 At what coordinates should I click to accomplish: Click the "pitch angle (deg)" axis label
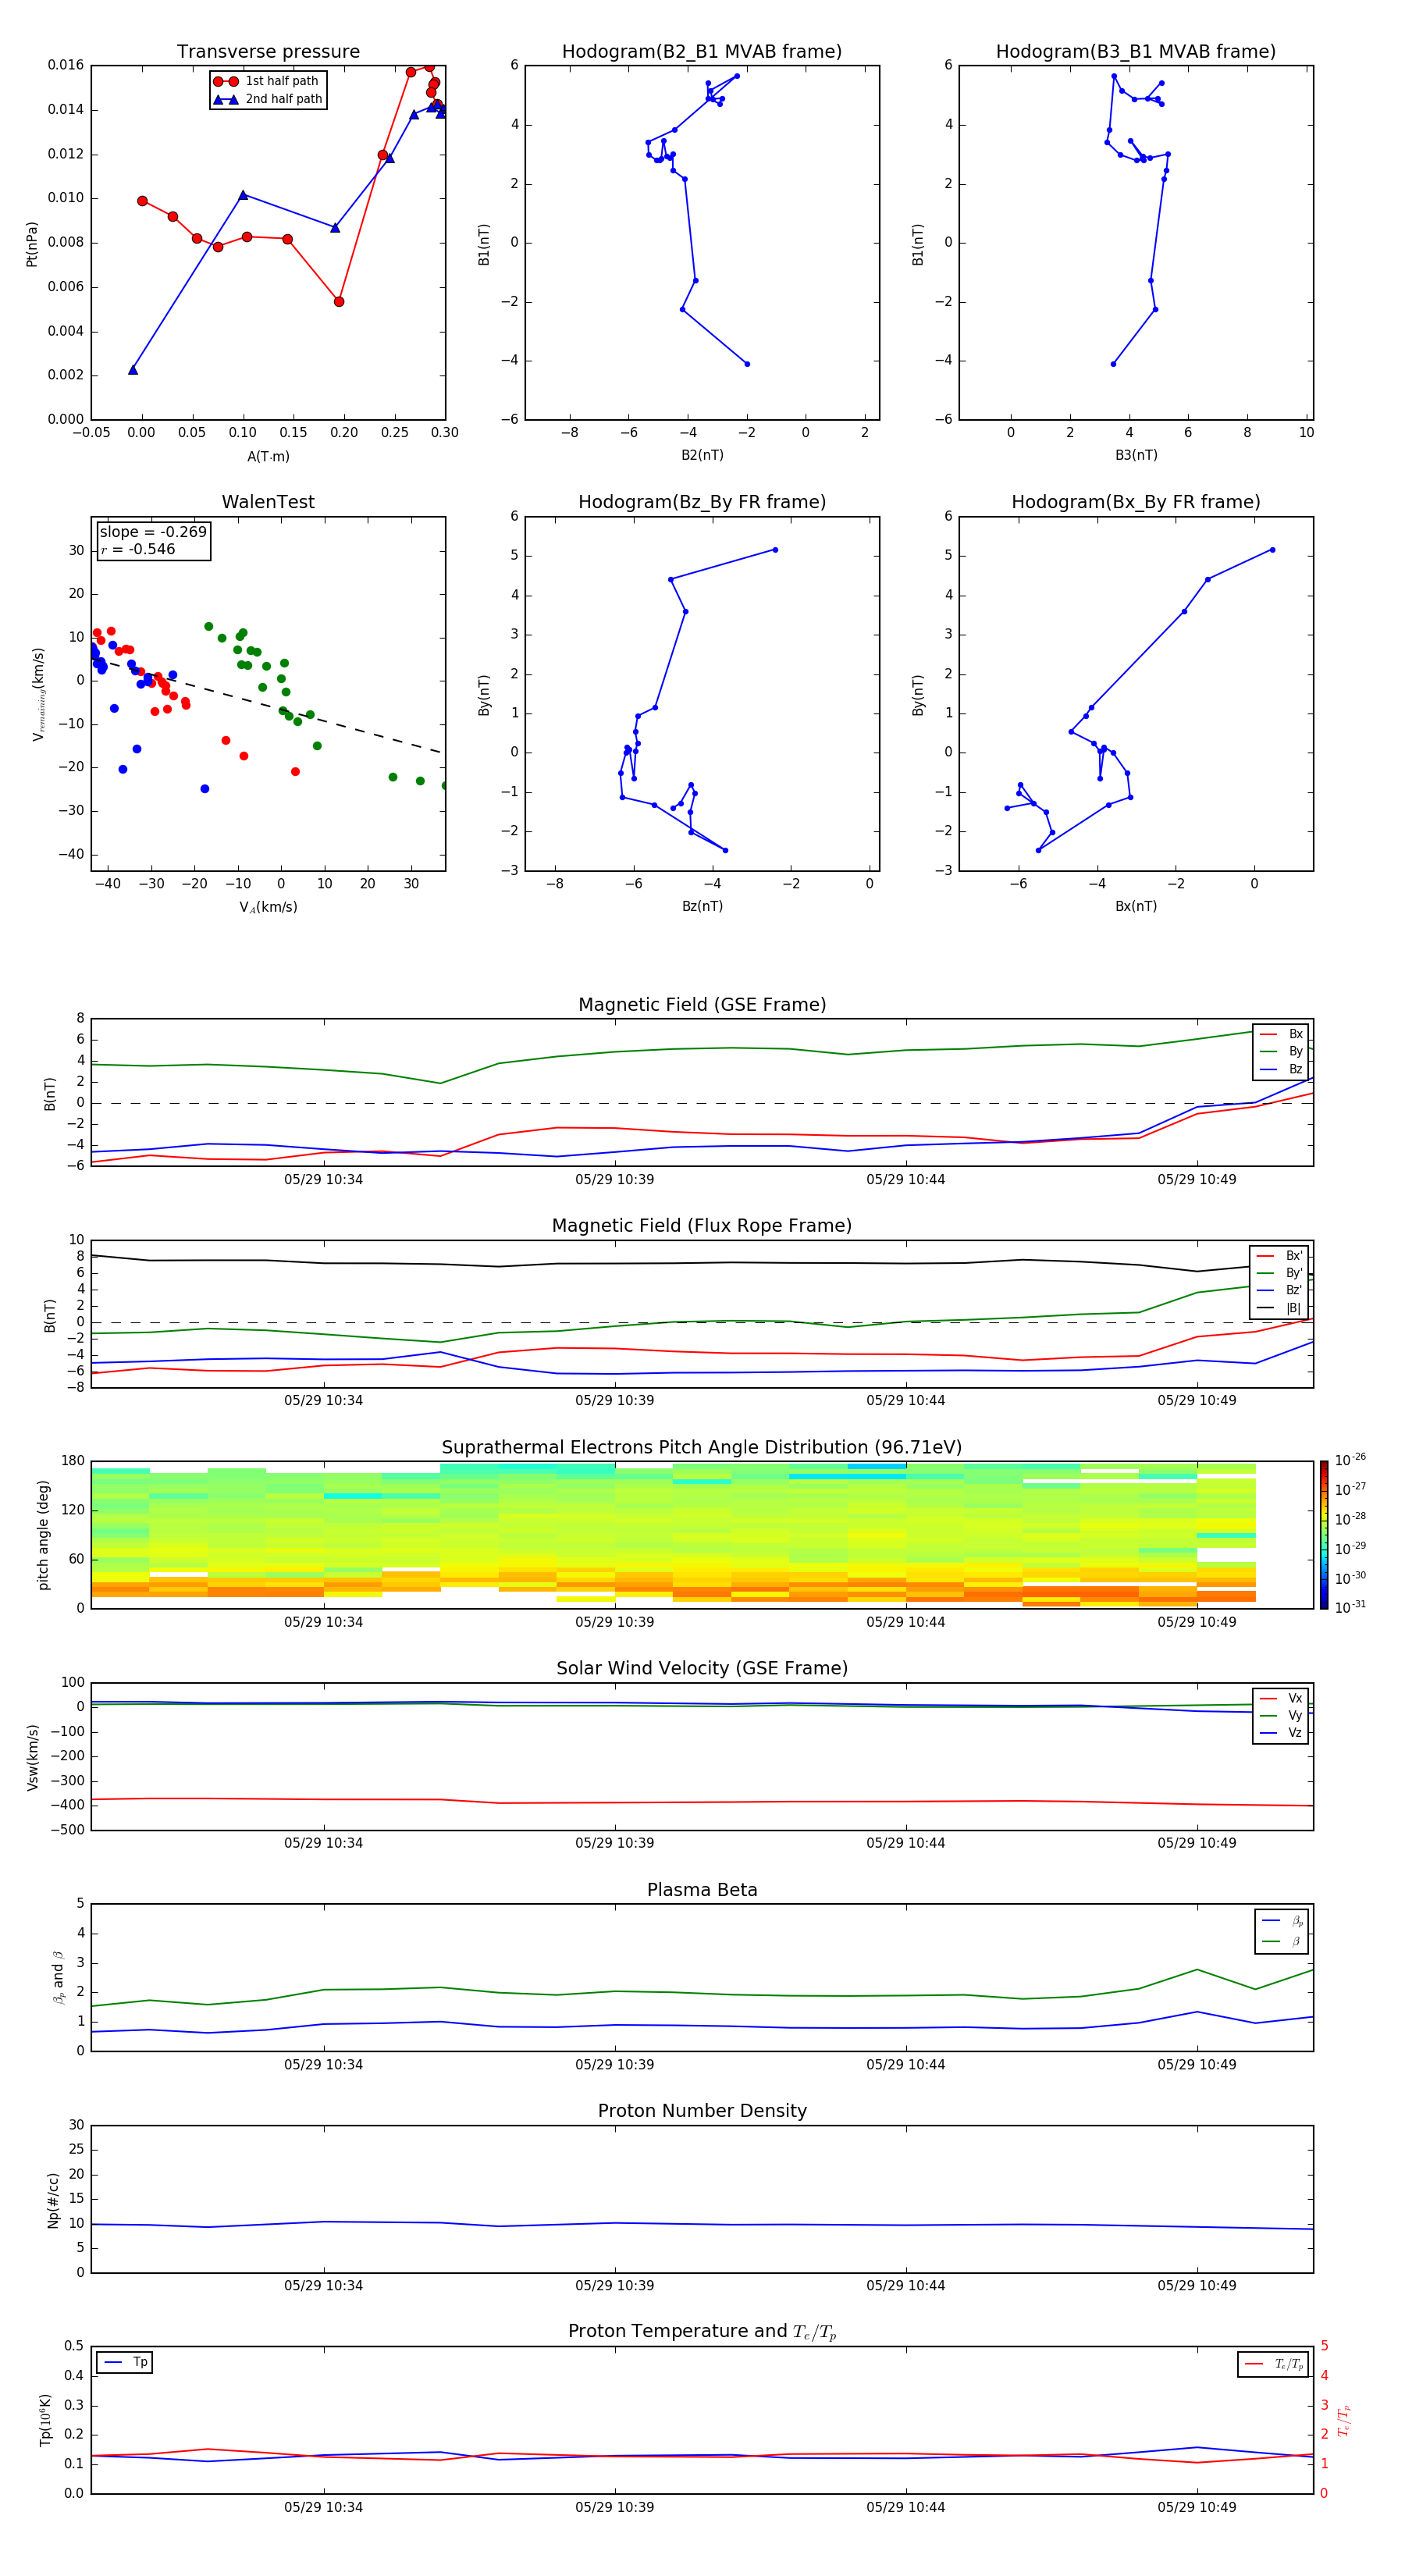43,1535
